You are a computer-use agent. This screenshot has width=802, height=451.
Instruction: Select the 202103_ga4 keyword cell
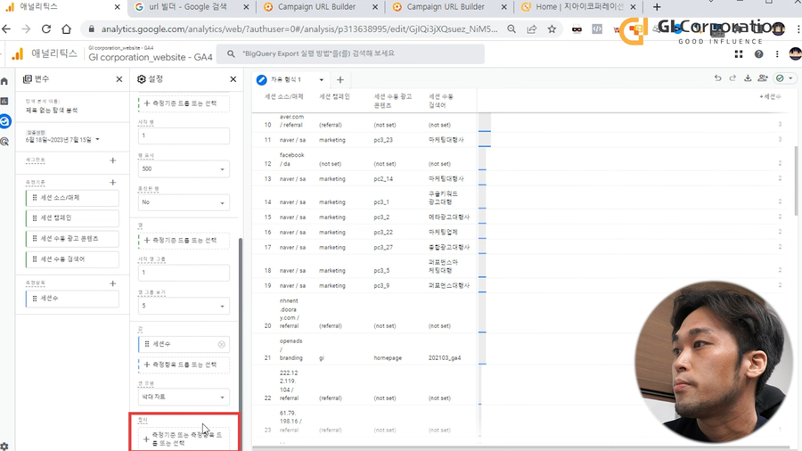[445, 358]
